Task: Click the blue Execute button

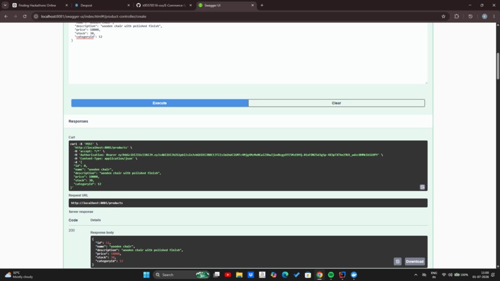Action: point(160,103)
